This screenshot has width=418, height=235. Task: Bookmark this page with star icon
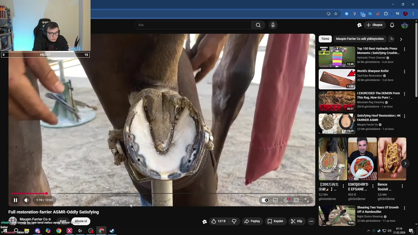click(x=336, y=14)
